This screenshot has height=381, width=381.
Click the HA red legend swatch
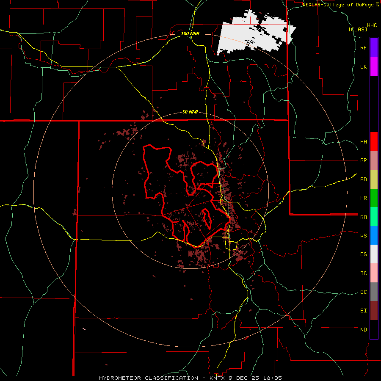[x=374, y=141]
